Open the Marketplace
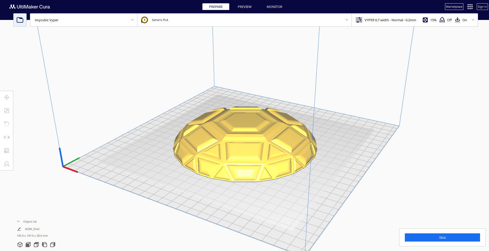Screen dimensions: 489x251 pos(454,7)
